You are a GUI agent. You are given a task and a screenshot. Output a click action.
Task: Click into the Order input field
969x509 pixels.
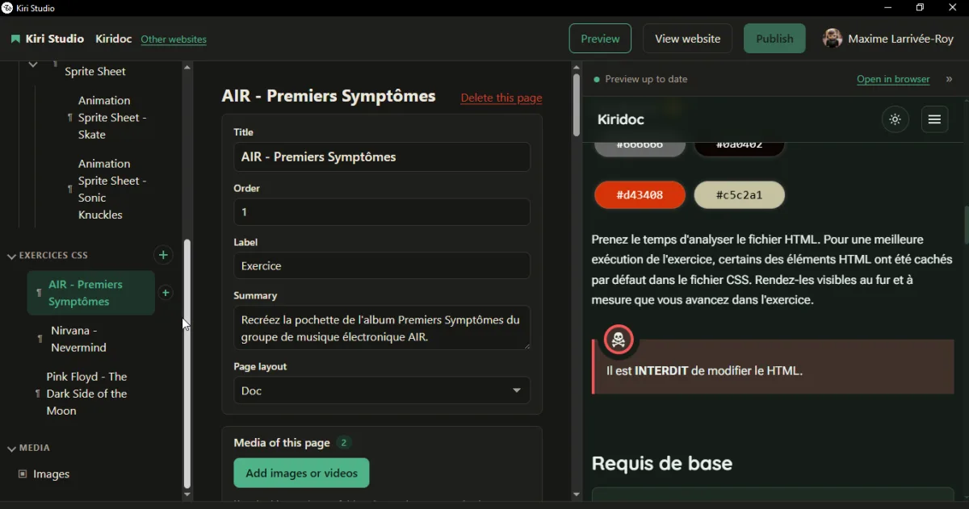(x=382, y=212)
